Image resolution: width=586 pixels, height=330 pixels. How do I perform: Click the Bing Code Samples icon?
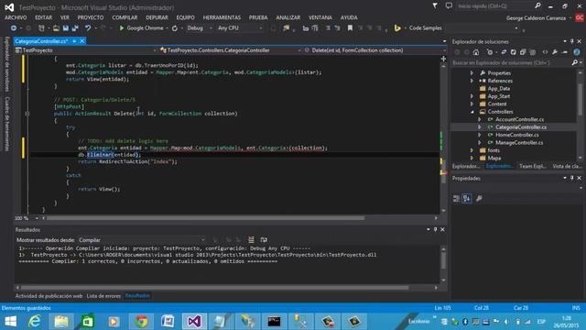point(397,28)
